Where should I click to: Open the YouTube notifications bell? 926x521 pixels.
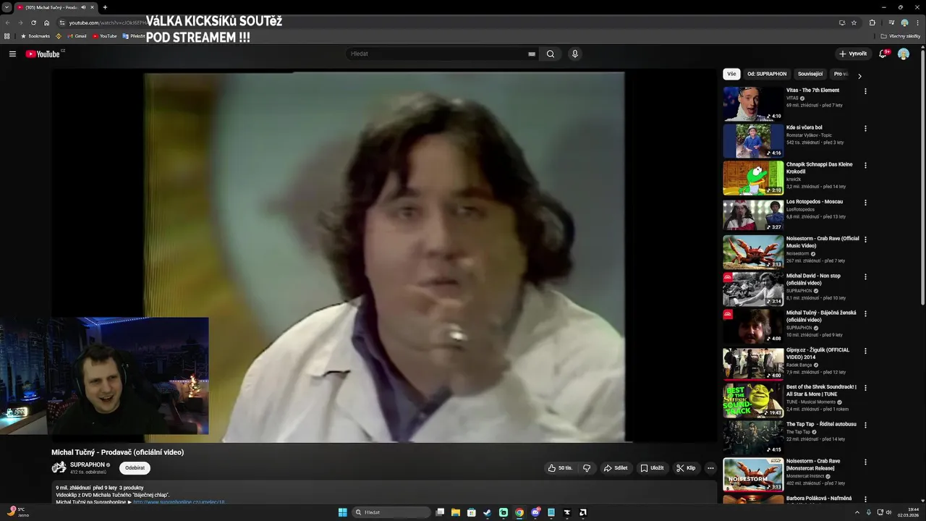point(883,54)
